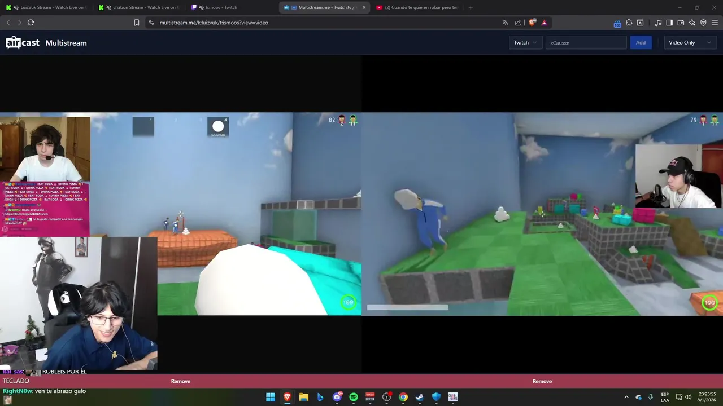Focus the xCausxn channel name field

point(586,43)
